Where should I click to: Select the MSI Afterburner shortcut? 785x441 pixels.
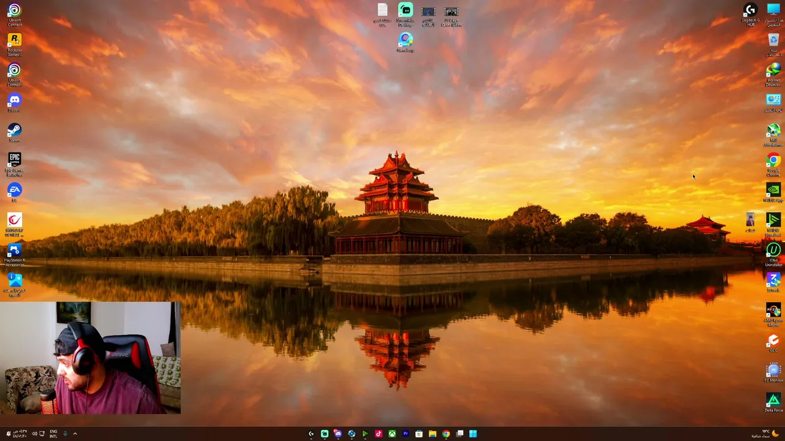(x=773, y=135)
